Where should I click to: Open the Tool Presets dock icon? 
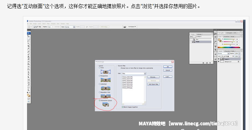click(x=215, y=42)
